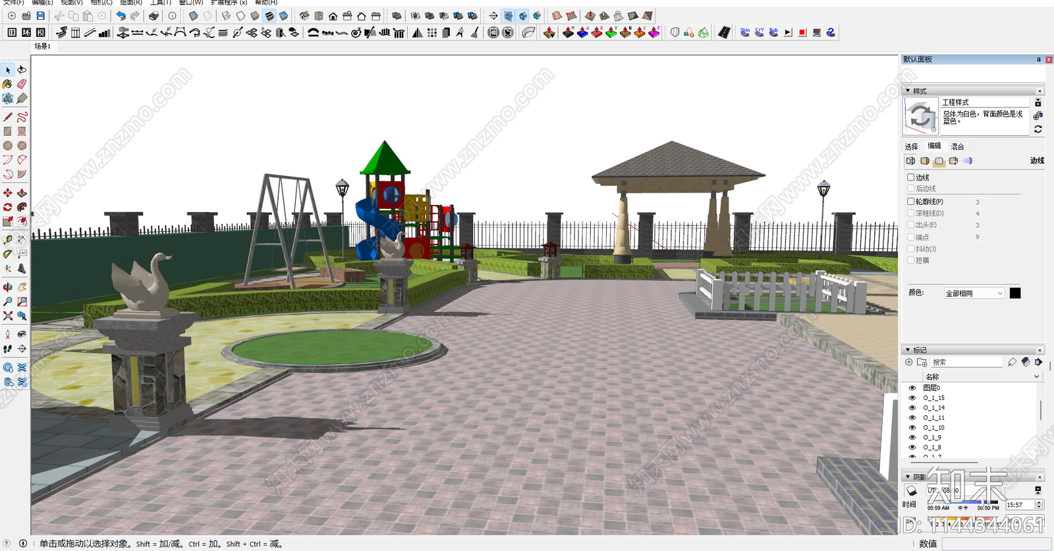Switch to the 混合 style tab
Image resolution: width=1054 pixels, height=551 pixels.
click(957, 146)
